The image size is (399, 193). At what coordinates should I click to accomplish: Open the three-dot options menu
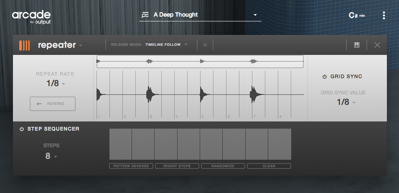pos(384,15)
